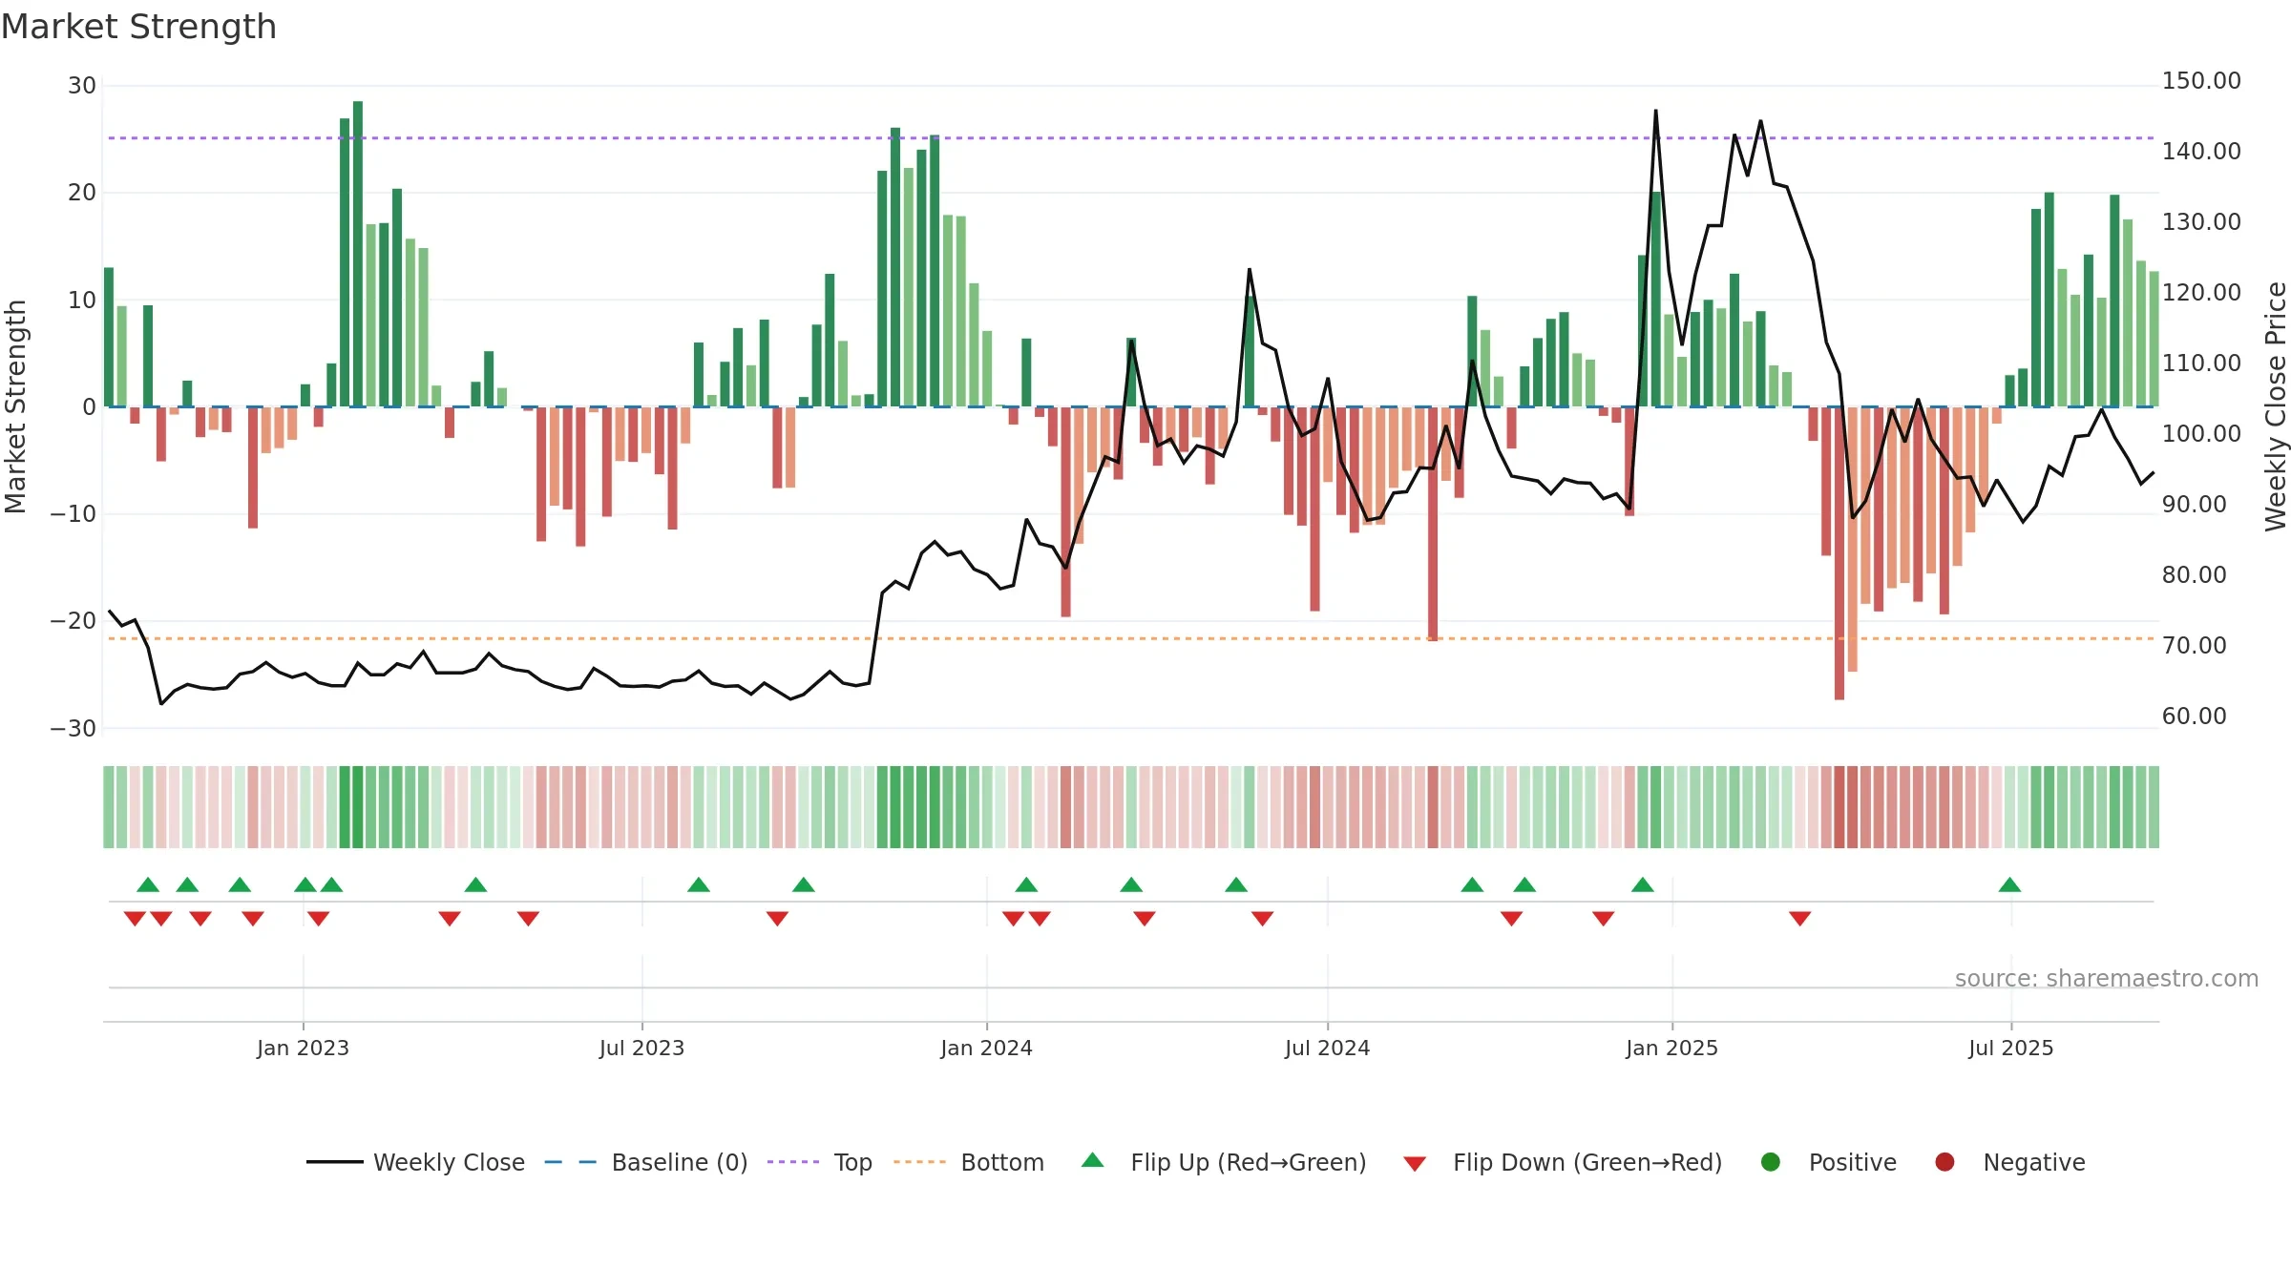
Task: Click the purple dotted Top threshold line
Action: point(1131,138)
